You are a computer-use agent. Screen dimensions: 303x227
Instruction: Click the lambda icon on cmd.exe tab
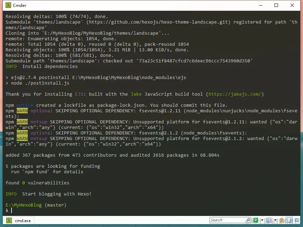click(x=9, y=220)
